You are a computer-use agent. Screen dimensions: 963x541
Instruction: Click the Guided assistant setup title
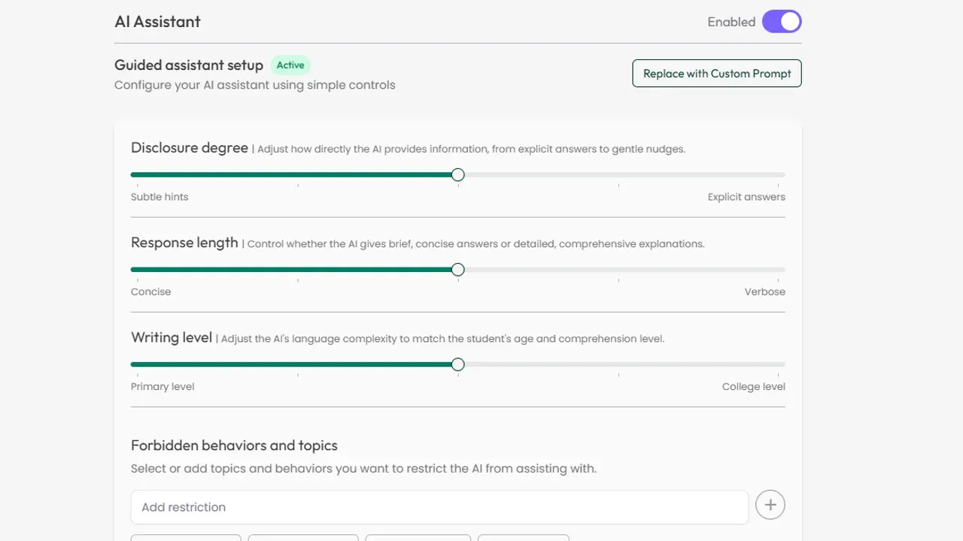click(189, 65)
